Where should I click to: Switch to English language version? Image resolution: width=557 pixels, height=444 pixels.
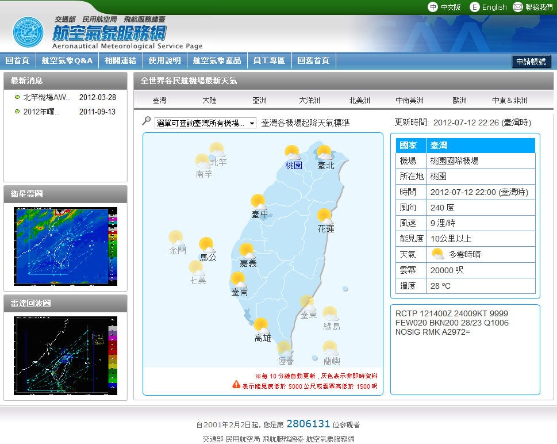[x=488, y=7]
